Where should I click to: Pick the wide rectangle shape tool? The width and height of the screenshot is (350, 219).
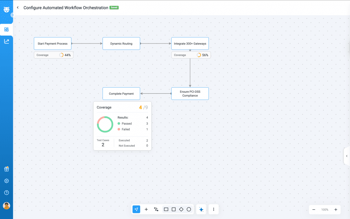point(166,209)
